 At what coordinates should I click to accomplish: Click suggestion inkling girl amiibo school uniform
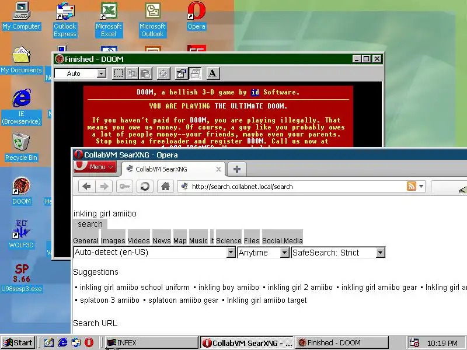[135, 287]
